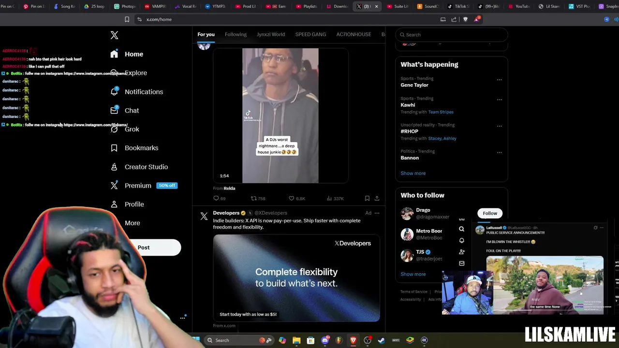Follow Drago account

click(490, 213)
